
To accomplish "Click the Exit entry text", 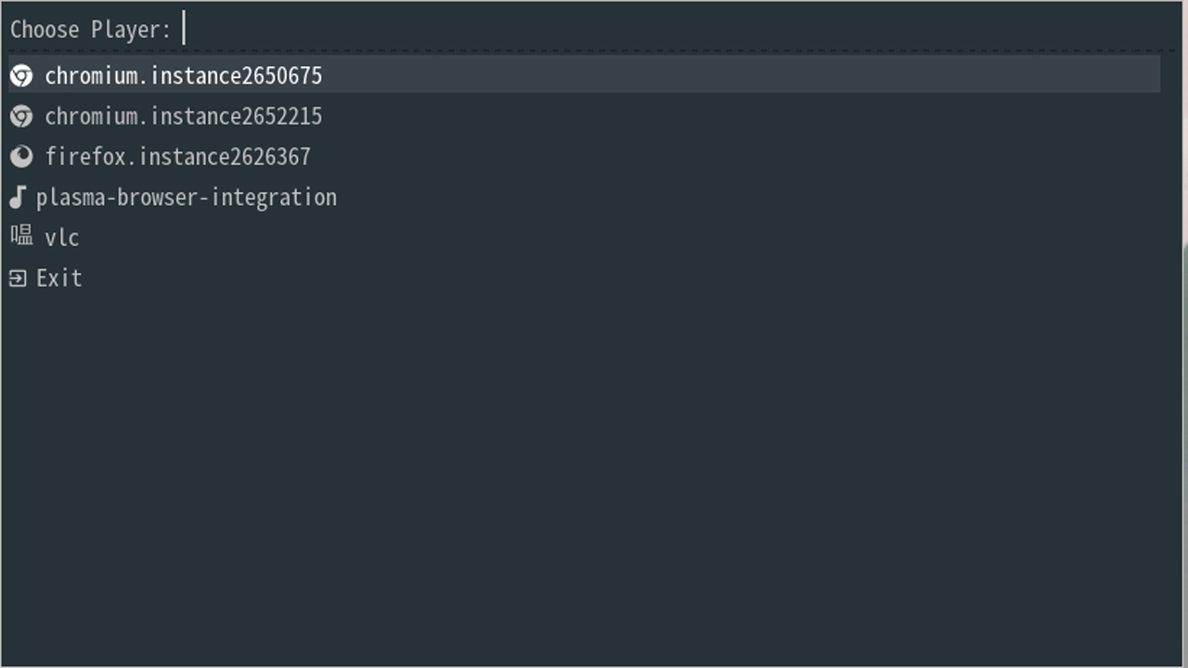I will point(59,278).
